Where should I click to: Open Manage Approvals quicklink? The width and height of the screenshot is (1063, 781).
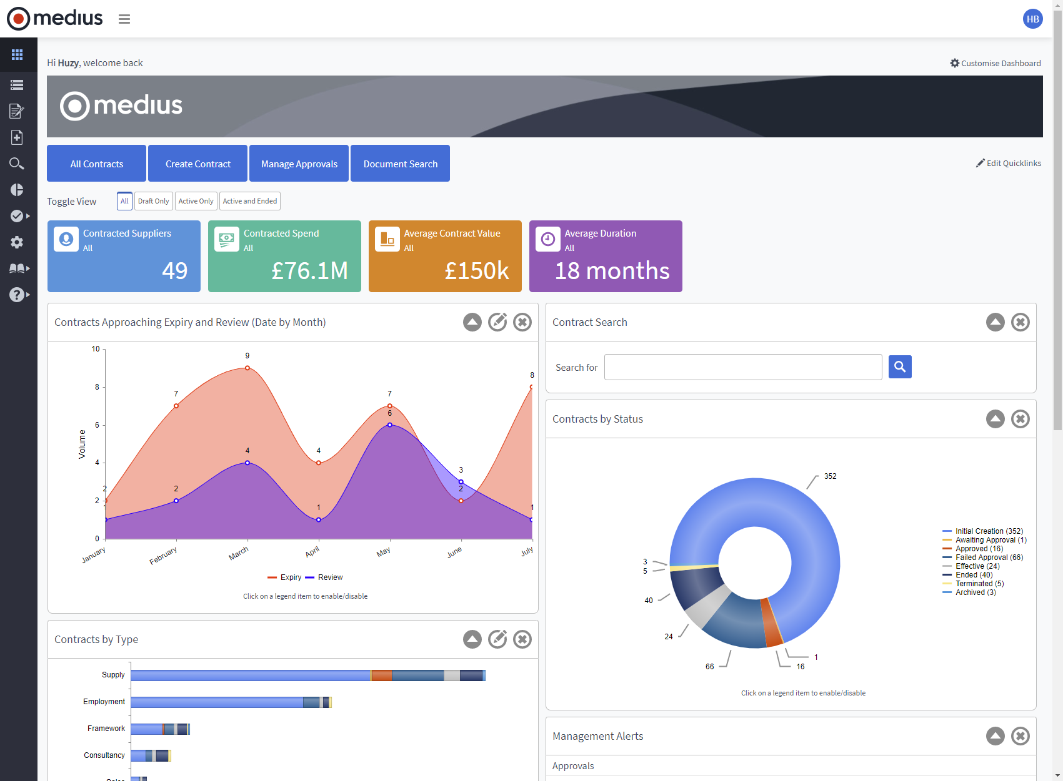click(x=299, y=164)
